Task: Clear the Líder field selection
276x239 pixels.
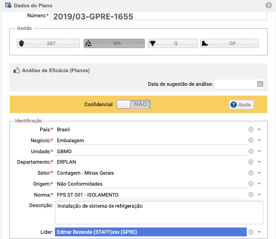Action: [251, 232]
